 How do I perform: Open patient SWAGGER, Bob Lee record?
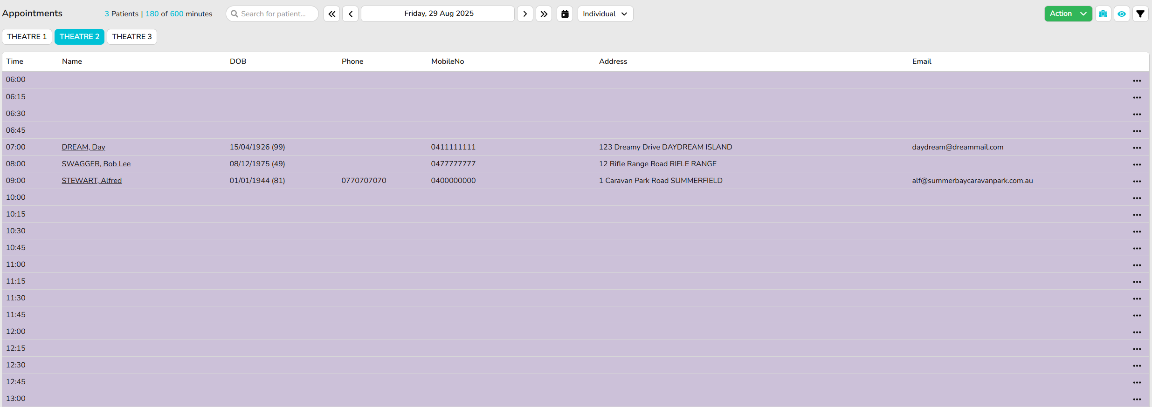(x=96, y=164)
